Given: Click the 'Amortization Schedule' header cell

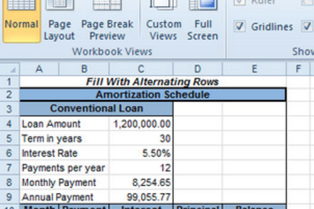Looking at the screenshot, I should 153,95.
